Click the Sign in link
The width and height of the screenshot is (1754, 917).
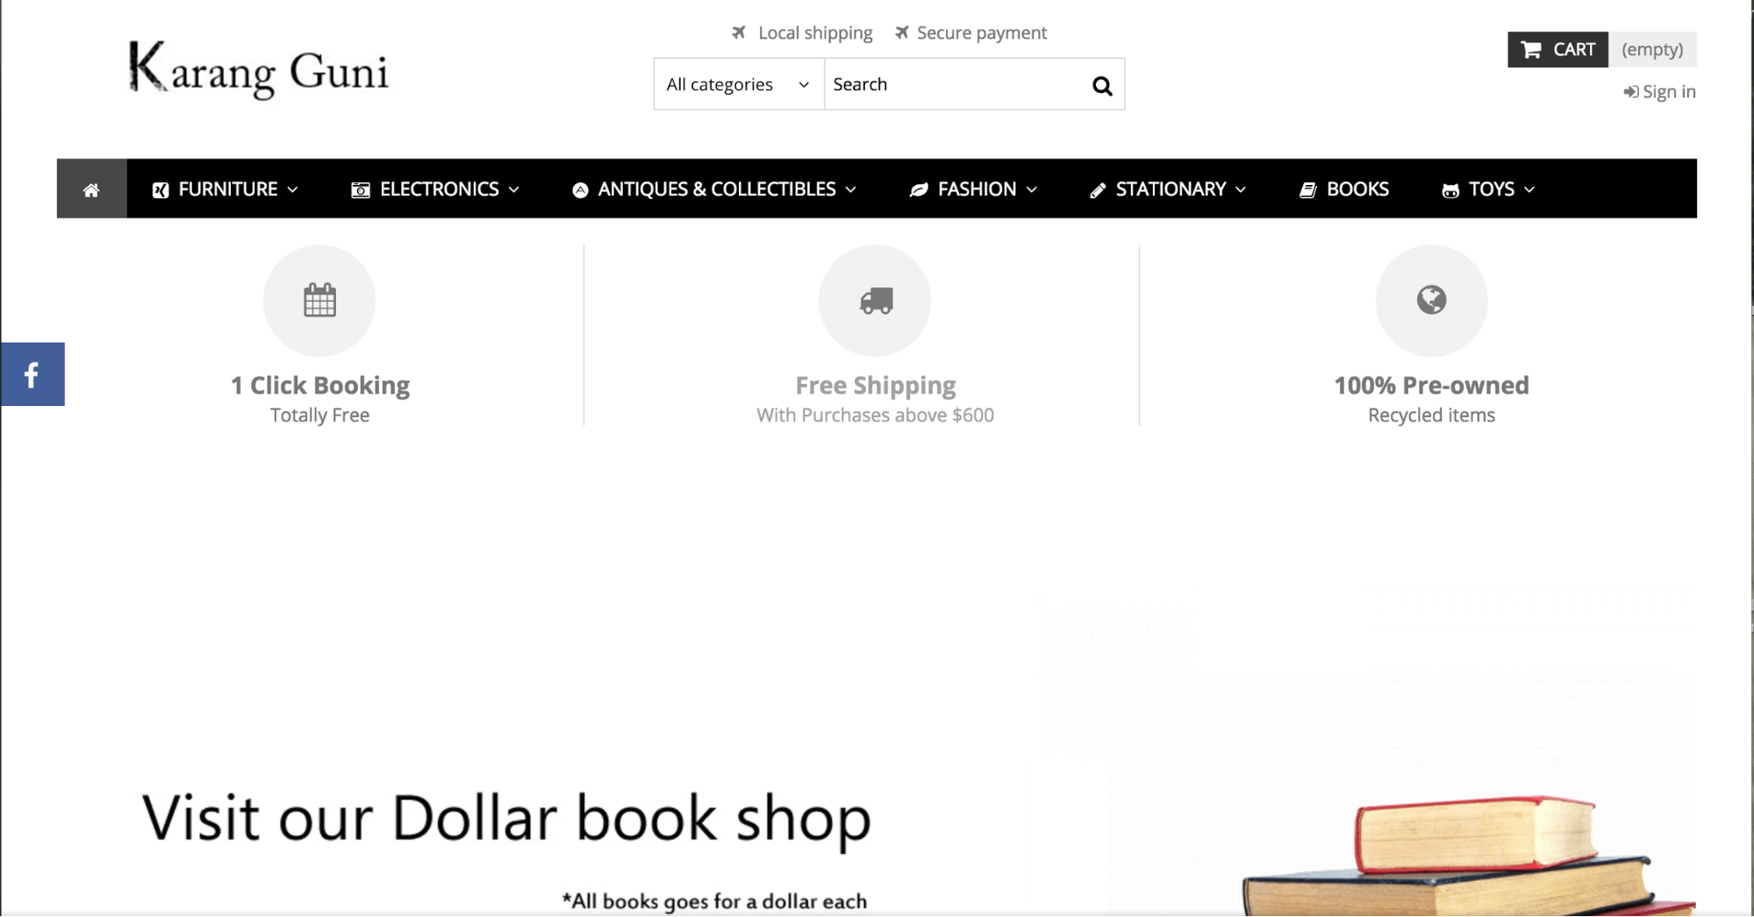click(x=1659, y=92)
